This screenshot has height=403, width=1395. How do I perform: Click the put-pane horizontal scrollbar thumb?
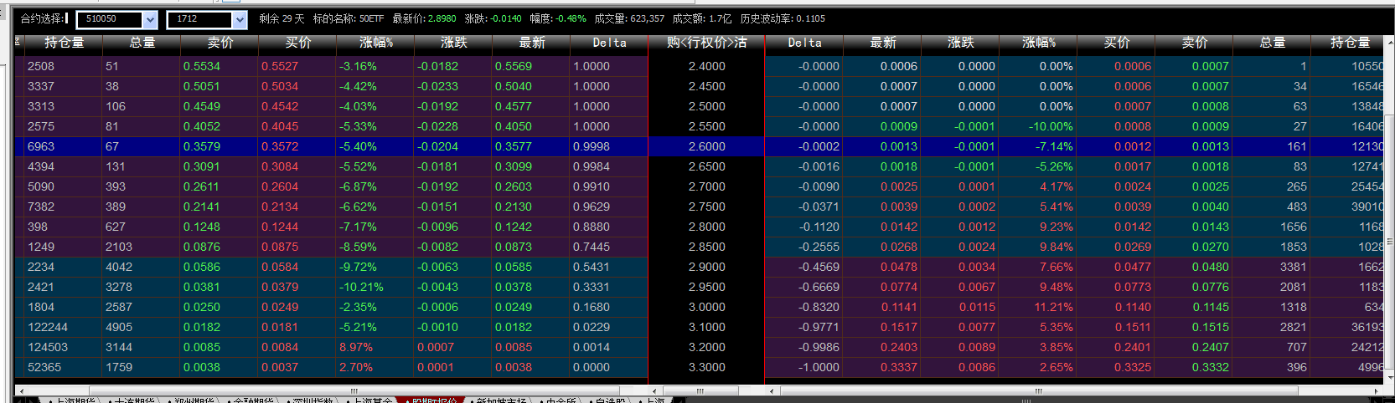point(1039,390)
